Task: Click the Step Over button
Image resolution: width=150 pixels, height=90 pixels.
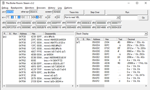Action: (x=95, y=12)
